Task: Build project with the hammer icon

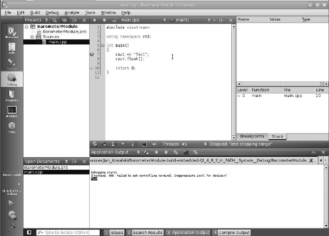Action: (12, 227)
